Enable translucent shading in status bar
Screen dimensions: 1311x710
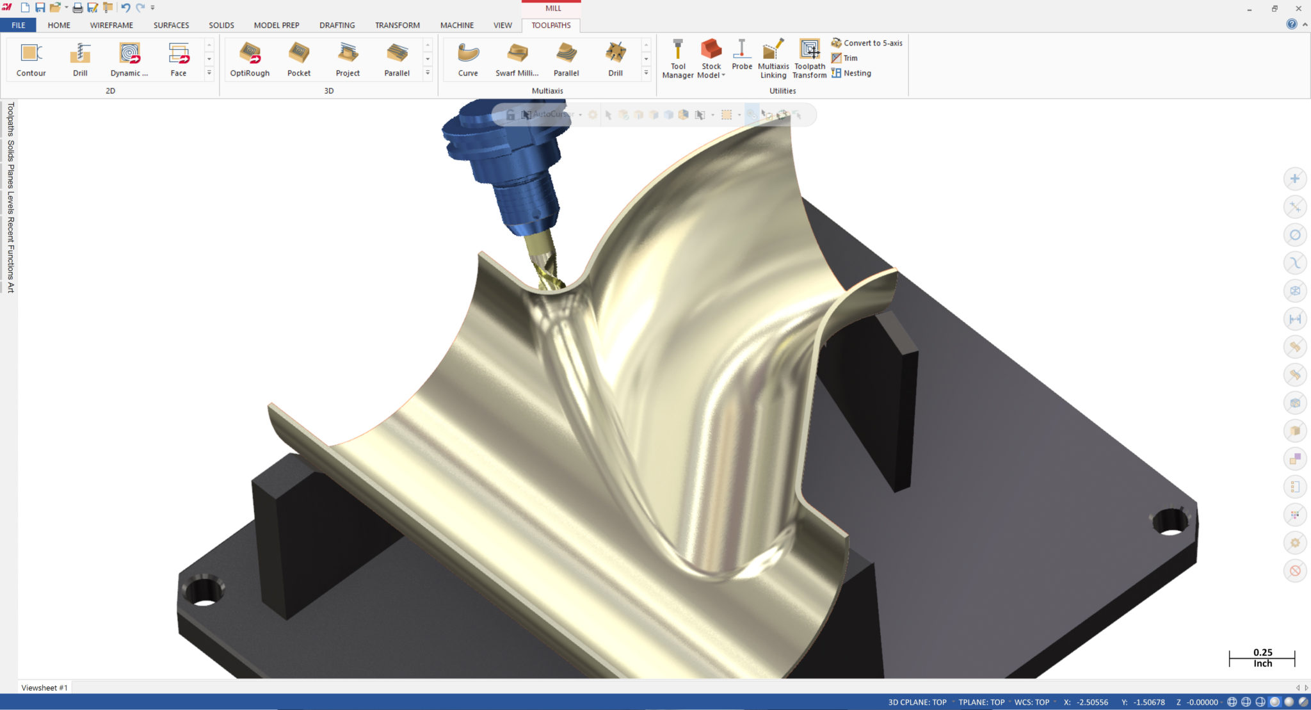1303,702
